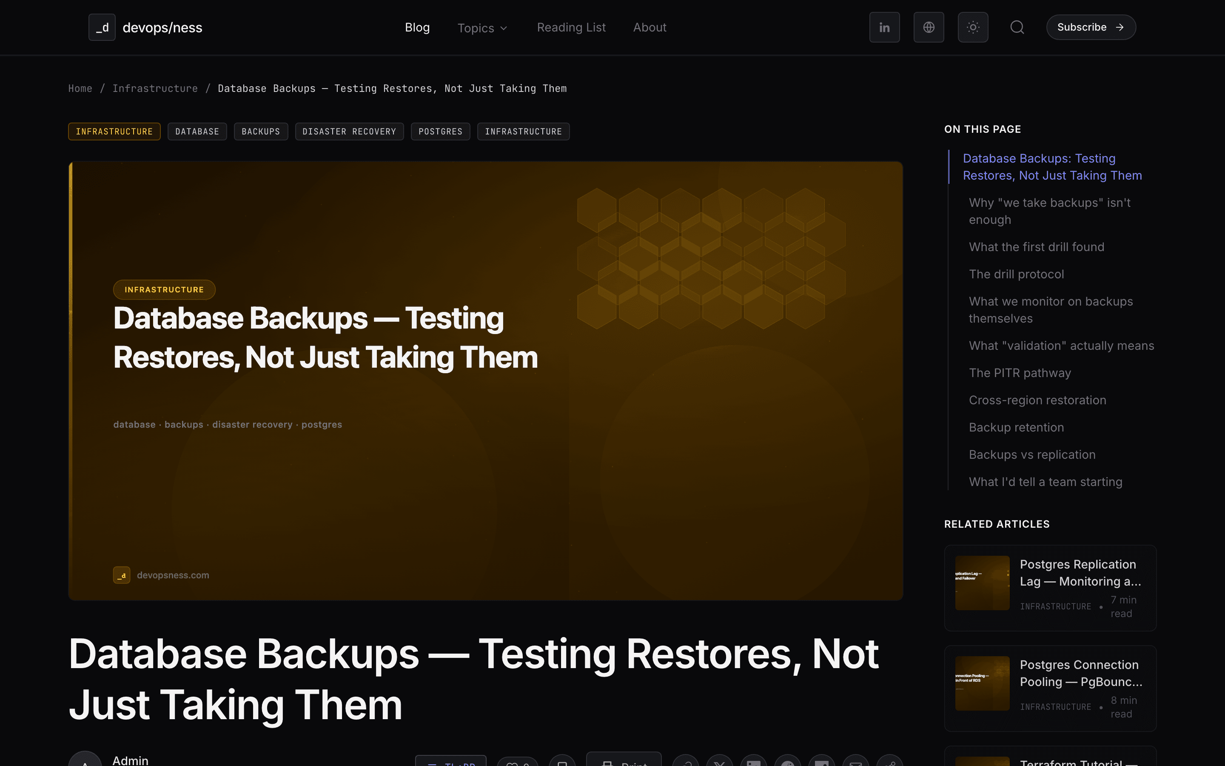Screen dimensions: 1225x766
Task: Select the POSTGRES tag
Action: coord(440,132)
